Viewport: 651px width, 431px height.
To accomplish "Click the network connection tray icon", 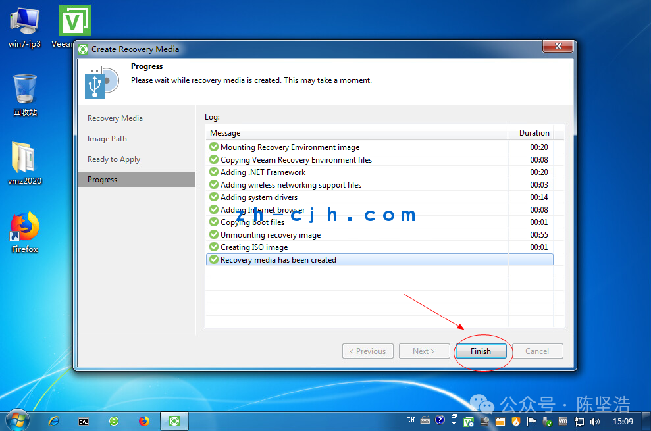I will 579,422.
